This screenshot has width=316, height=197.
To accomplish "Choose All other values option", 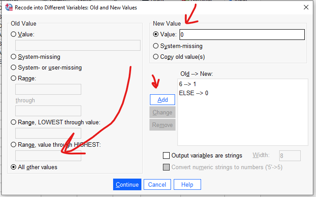I will pyautogui.click(x=13, y=167).
